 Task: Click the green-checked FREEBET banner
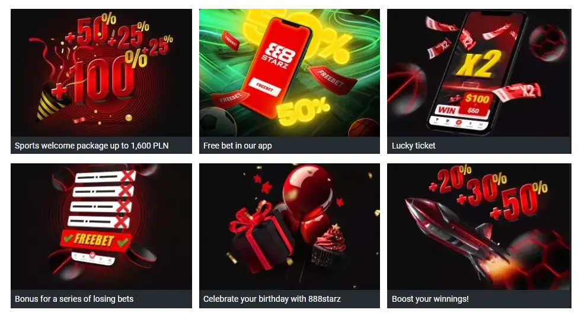click(x=95, y=240)
